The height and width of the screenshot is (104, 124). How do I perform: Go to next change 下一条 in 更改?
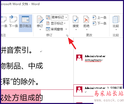(x=99, y=23)
